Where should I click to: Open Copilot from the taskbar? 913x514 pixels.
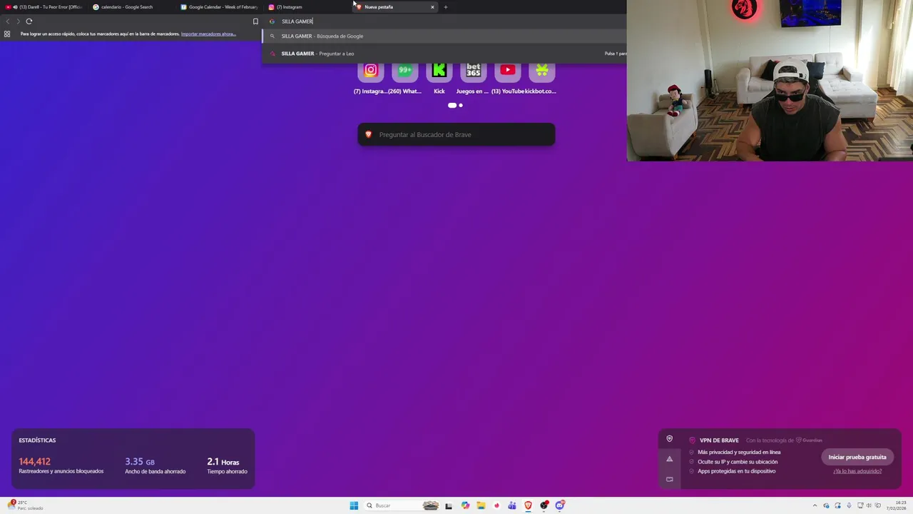pyautogui.click(x=465, y=505)
